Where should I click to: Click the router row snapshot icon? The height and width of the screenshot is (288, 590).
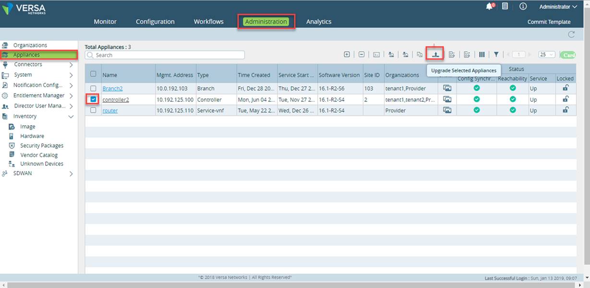tap(447, 110)
